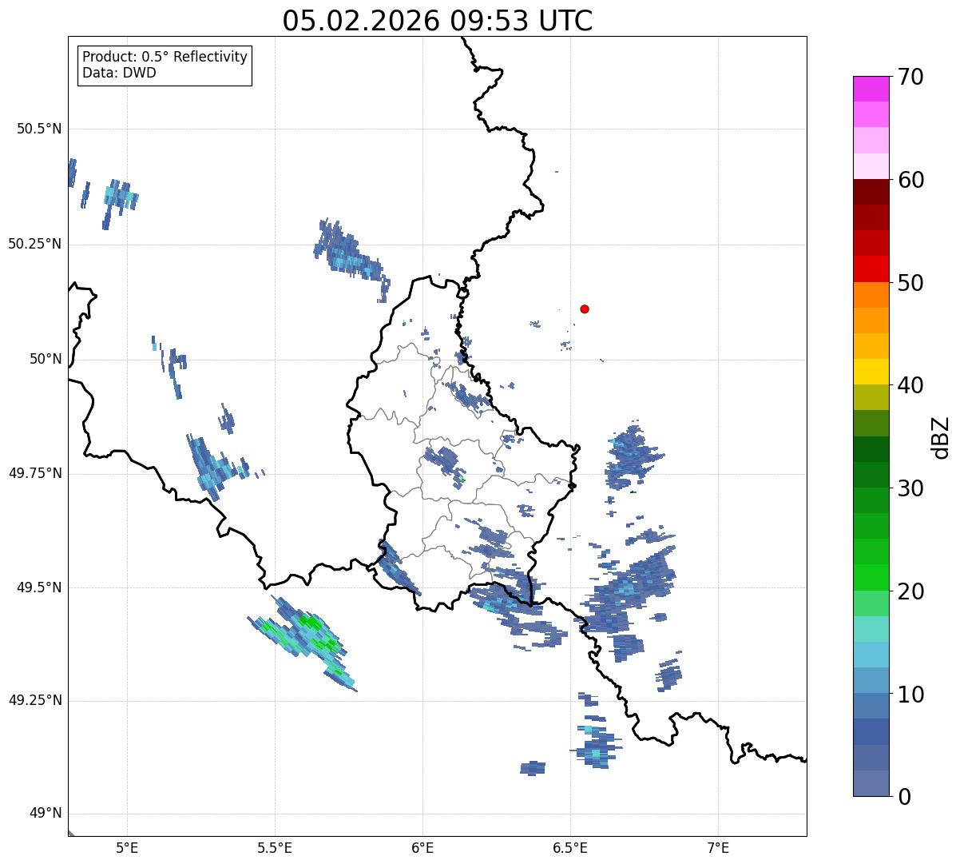
Task: Click the colorbar tick label 40
Action: pyautogui.click(x=910, y=385)
